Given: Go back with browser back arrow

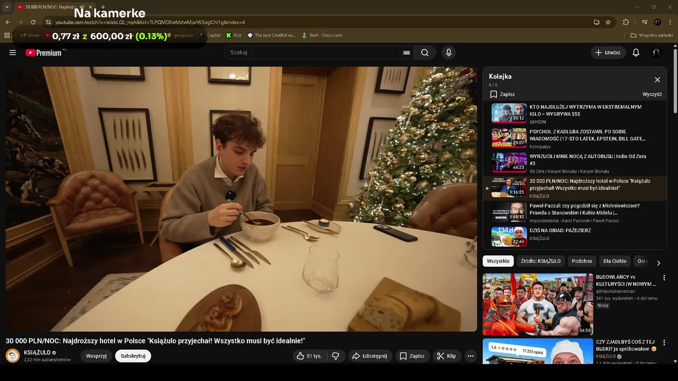Looking at the screenshot, I should click(x=7, y=22).
